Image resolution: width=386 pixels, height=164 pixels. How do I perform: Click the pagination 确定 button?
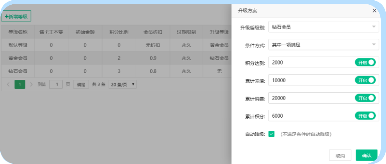click(81, 84)
